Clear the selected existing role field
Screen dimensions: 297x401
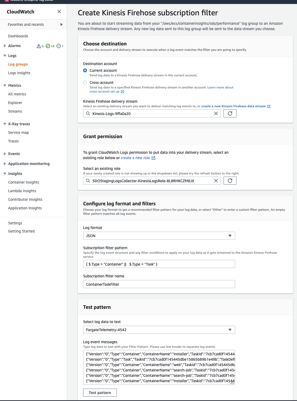click(x=216, y=181)
